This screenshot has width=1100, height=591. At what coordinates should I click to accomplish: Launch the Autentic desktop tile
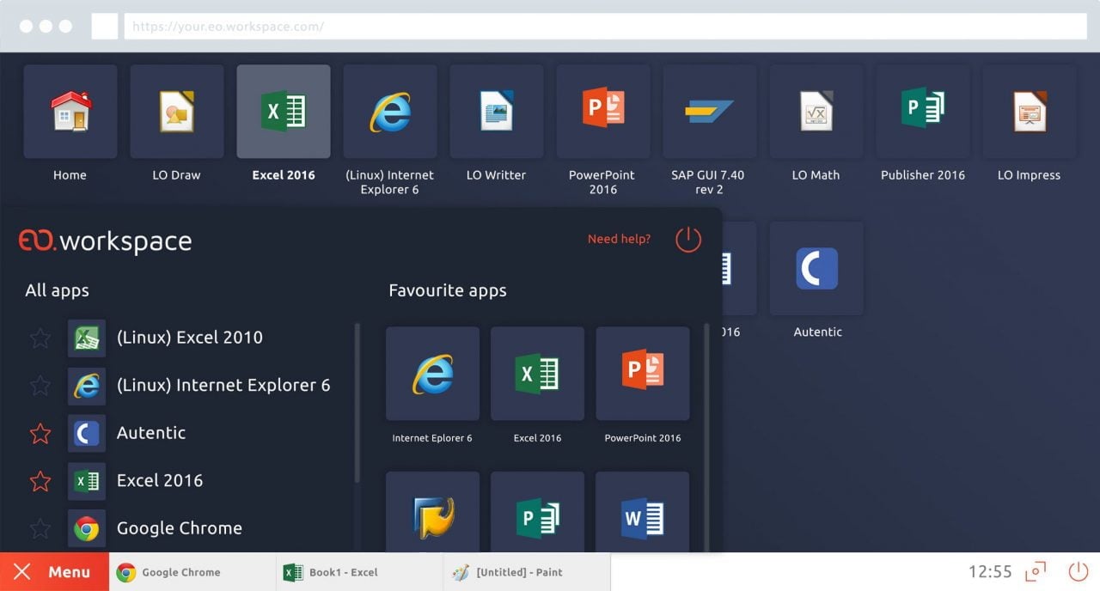coord(816,269)
